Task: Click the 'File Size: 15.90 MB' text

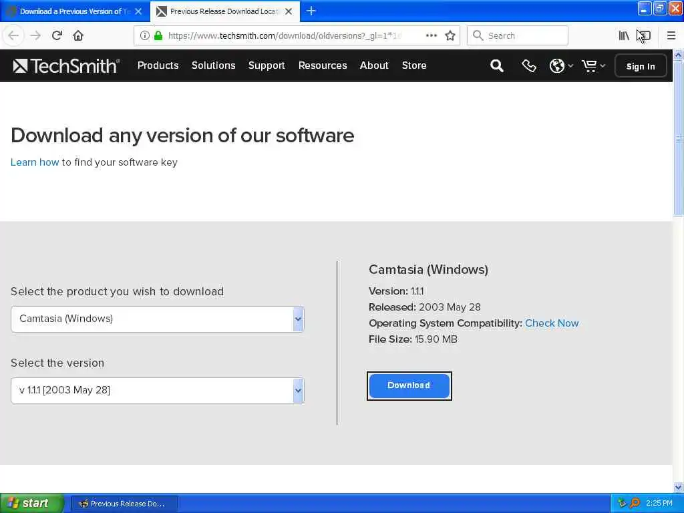Action: [x=413, y=339]
